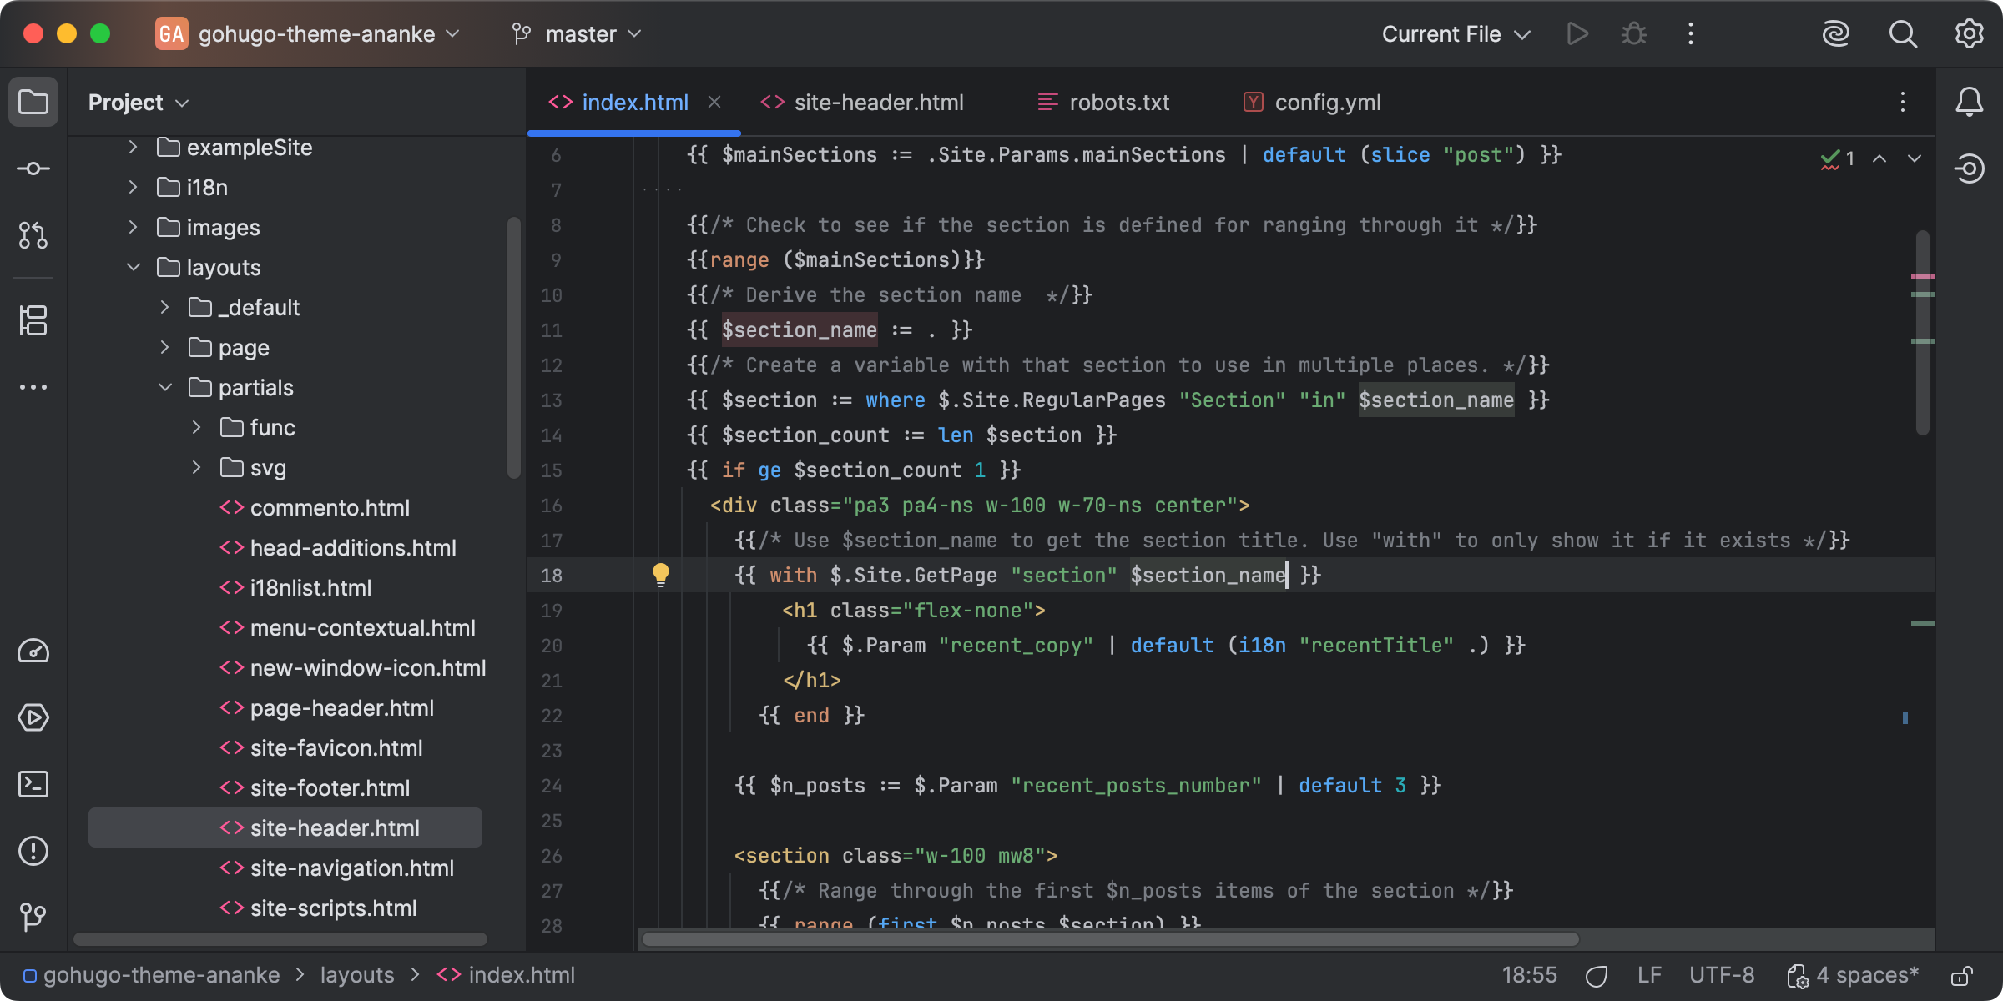This screenshot has height=1001, width=2003.
Task: Expand the exampleSite folder
Action: coord(133,147)
